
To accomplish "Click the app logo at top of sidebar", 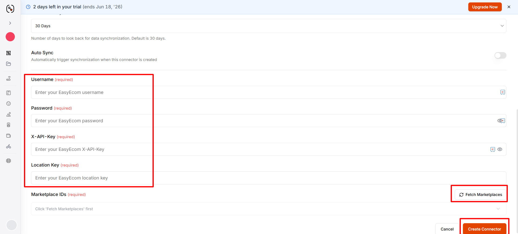I will [10, 9].
